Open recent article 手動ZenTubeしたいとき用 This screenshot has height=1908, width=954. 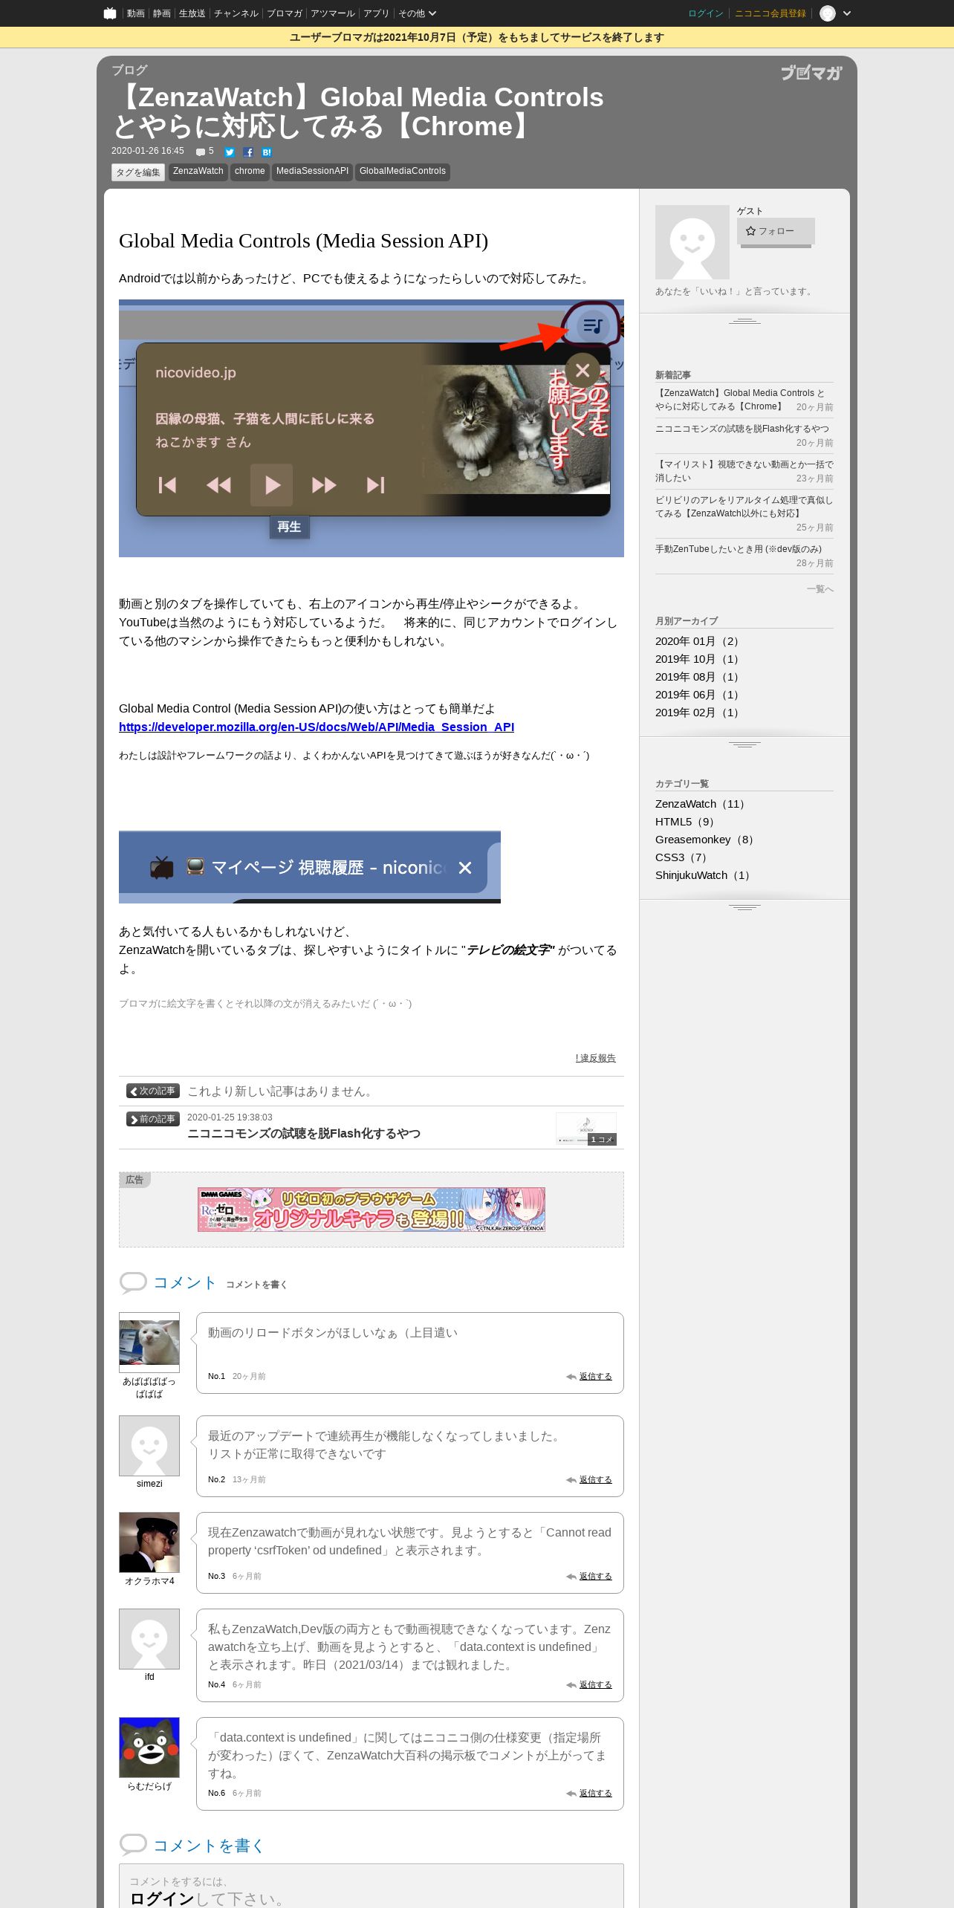739,549
